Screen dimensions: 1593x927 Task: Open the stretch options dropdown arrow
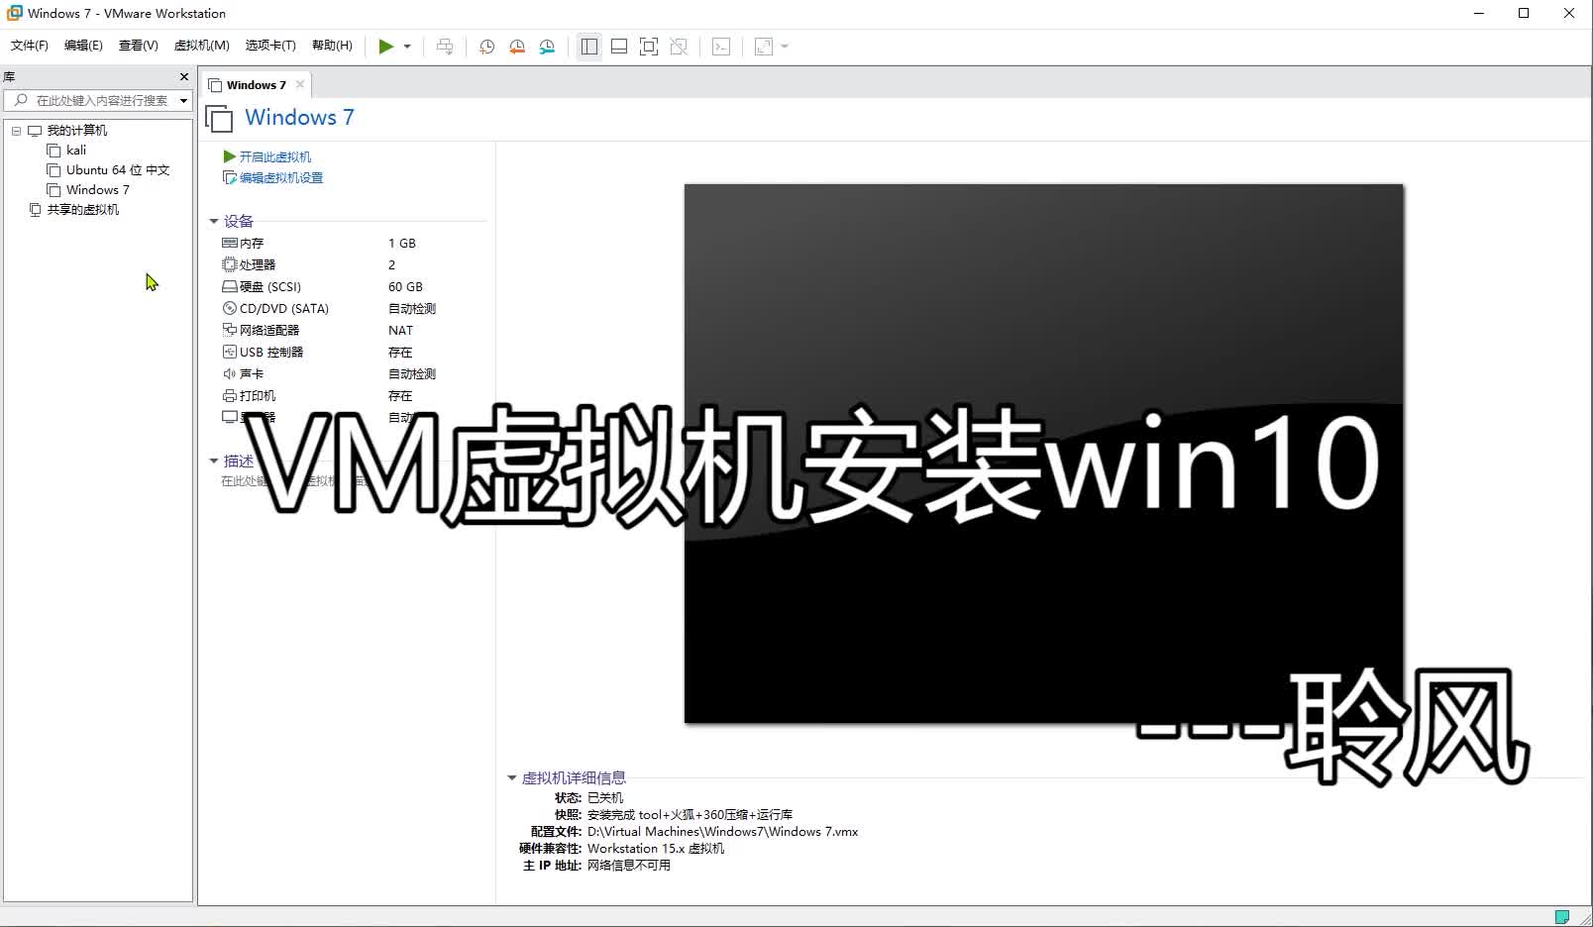785,47
